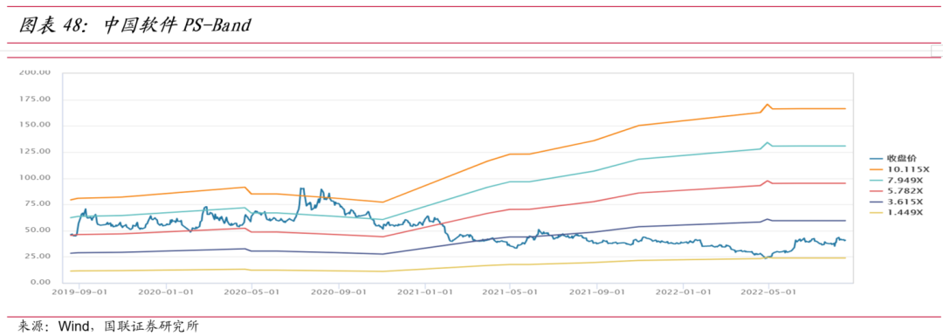Click the 2022-01-01 date label
This screenshot has height=336, width=943.
point(683,292)
